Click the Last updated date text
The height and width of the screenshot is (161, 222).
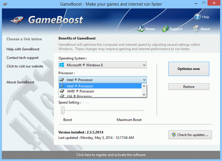96,137
